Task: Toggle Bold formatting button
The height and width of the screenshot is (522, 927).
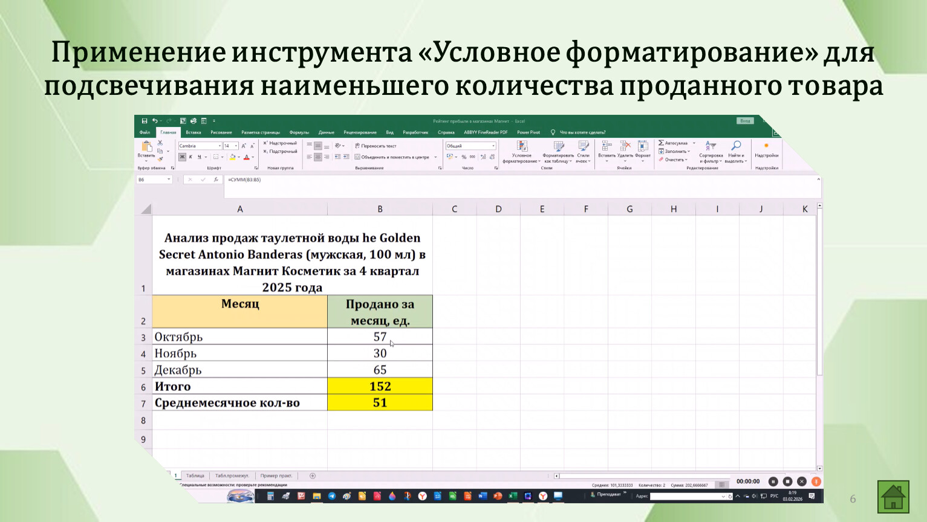Action: click(182, 157)
